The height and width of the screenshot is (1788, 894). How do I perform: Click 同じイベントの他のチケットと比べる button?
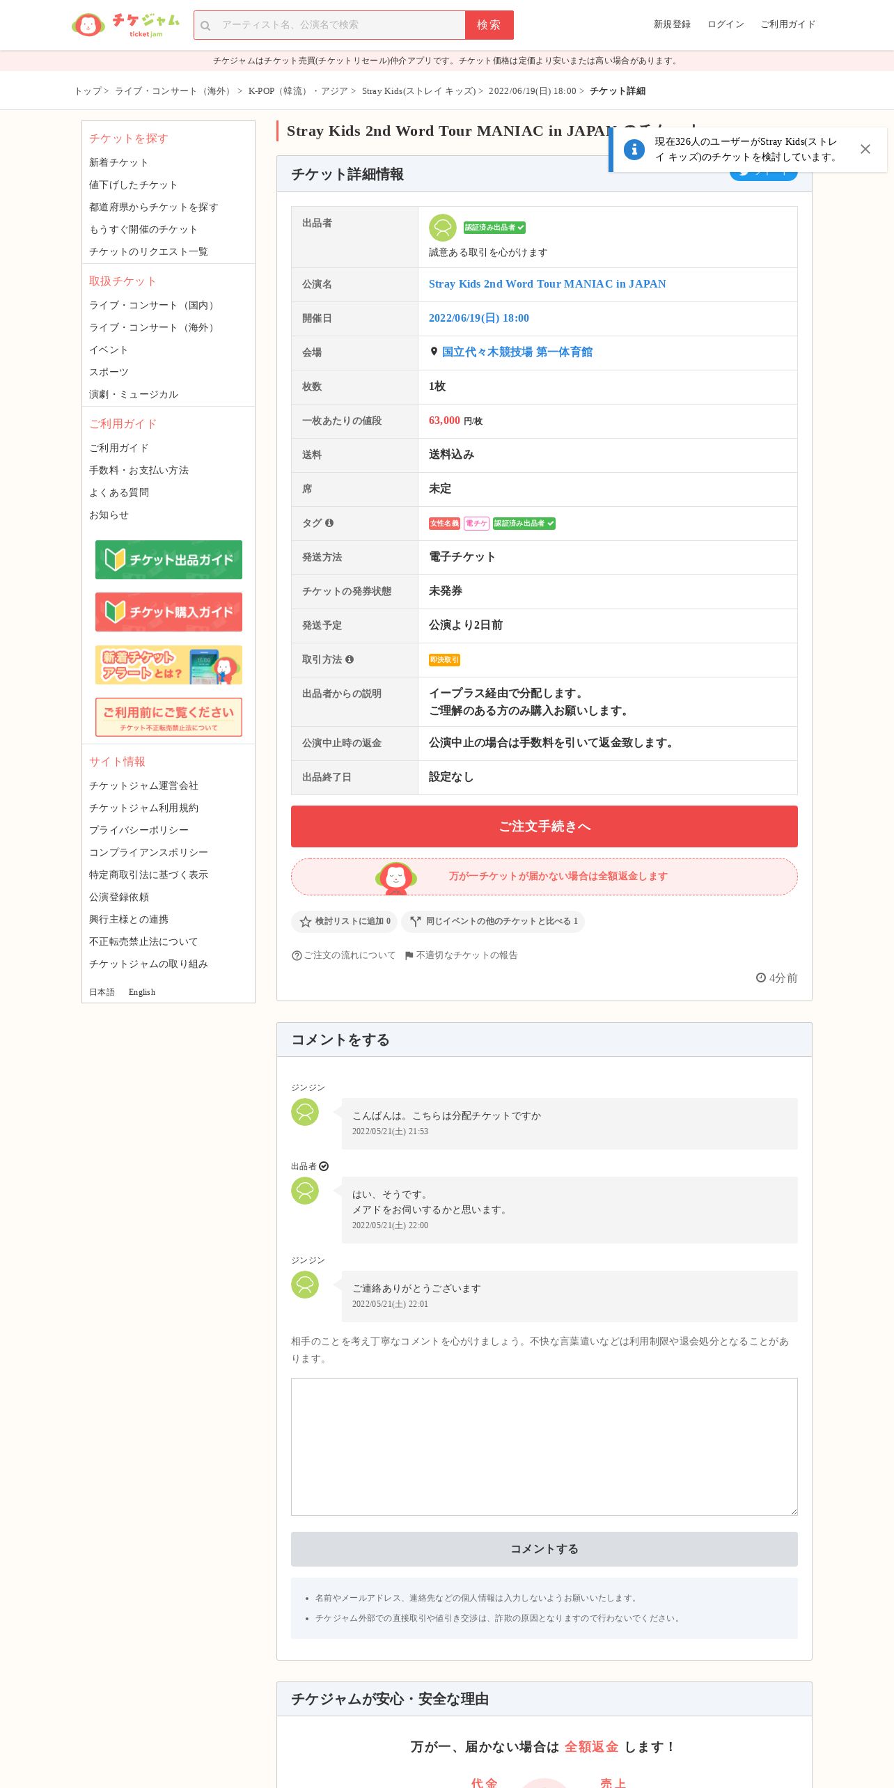493,922
